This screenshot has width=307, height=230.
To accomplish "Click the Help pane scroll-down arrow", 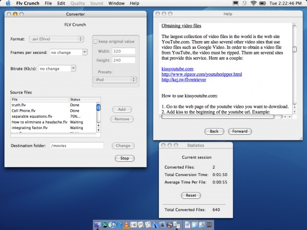I will [295, 112].
